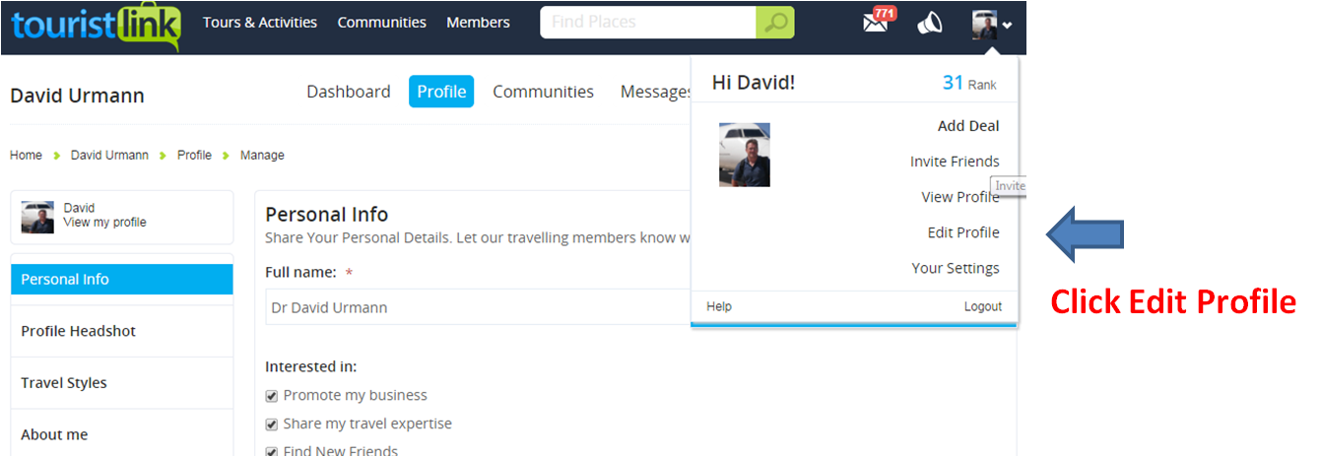The width and height of the screenshot is (1321, 457).
Task: Toggle Find New Friends checkbox
Action: pos(272,451)
